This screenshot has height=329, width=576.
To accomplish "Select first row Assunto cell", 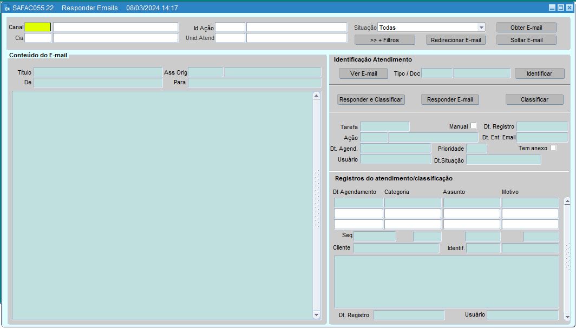I will (472, 203).
